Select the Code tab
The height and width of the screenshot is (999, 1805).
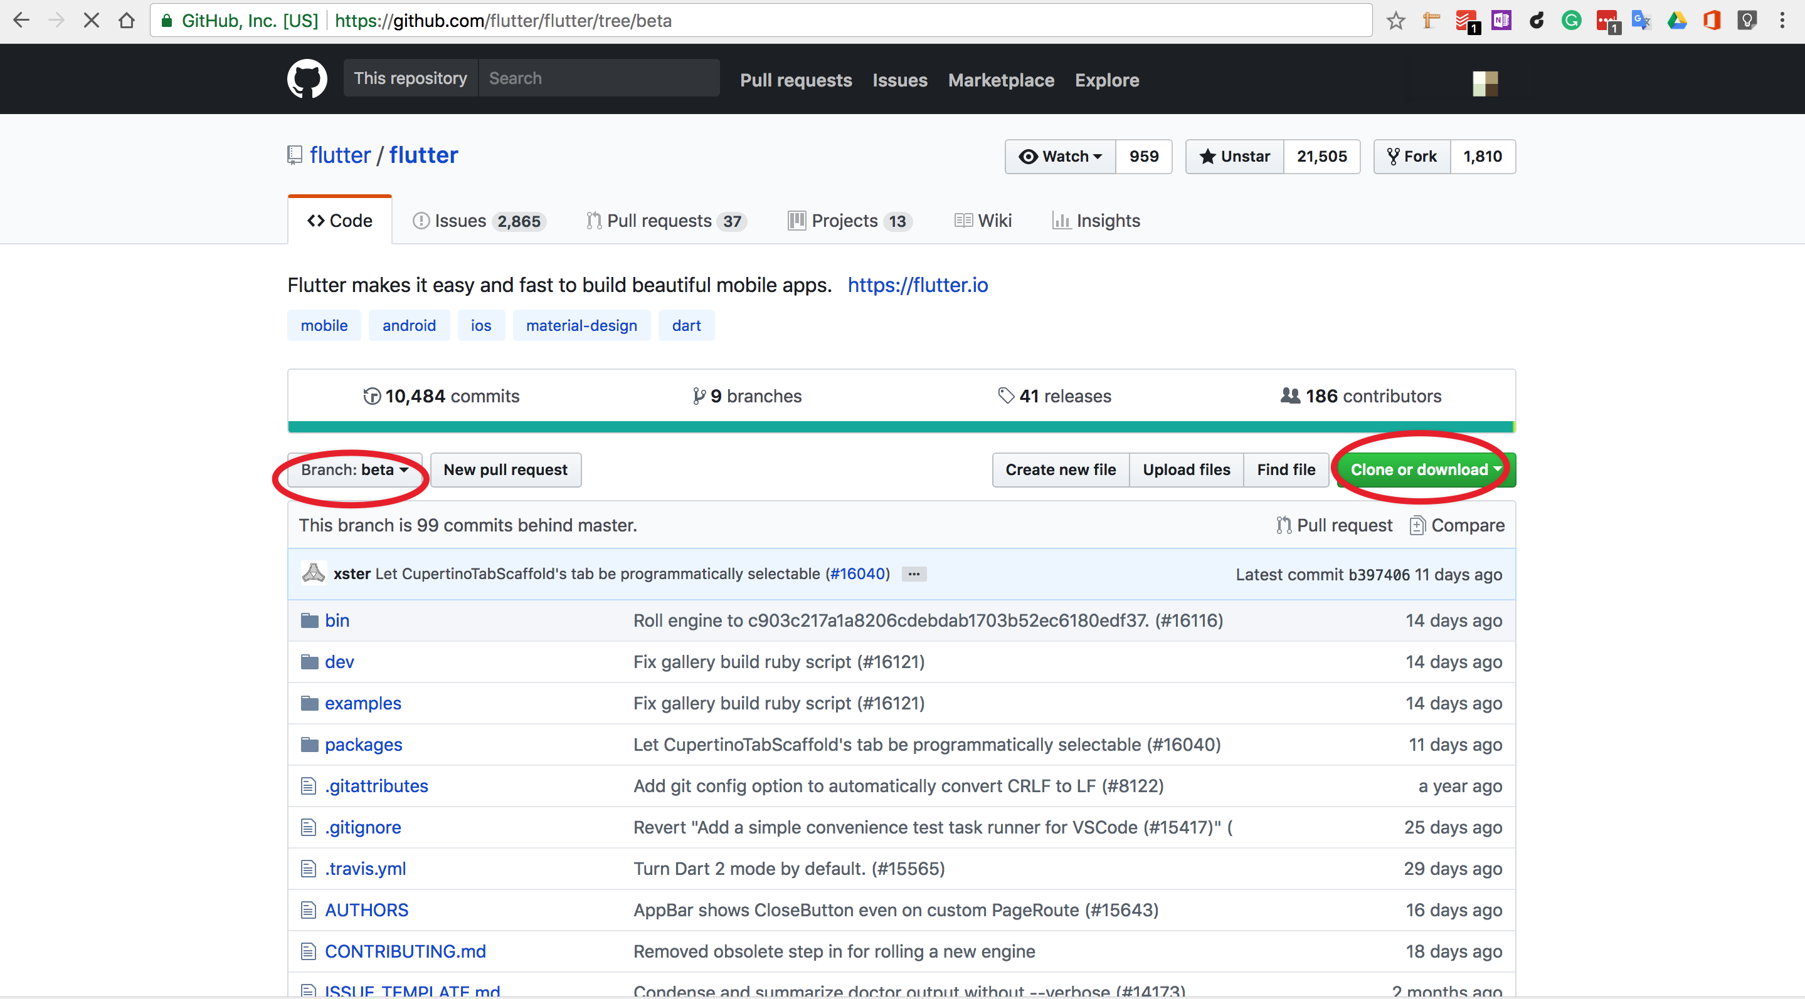point(340,221)
